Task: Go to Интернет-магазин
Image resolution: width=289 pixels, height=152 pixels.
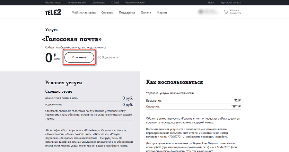Action: click(x=77, y=3)
